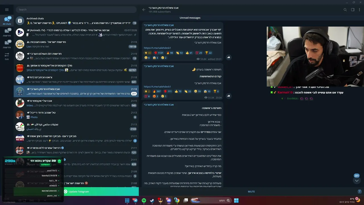This screenshot has width=364, height=205.
Task: Open the Windows Start button
Action: (x=236, y=200)
